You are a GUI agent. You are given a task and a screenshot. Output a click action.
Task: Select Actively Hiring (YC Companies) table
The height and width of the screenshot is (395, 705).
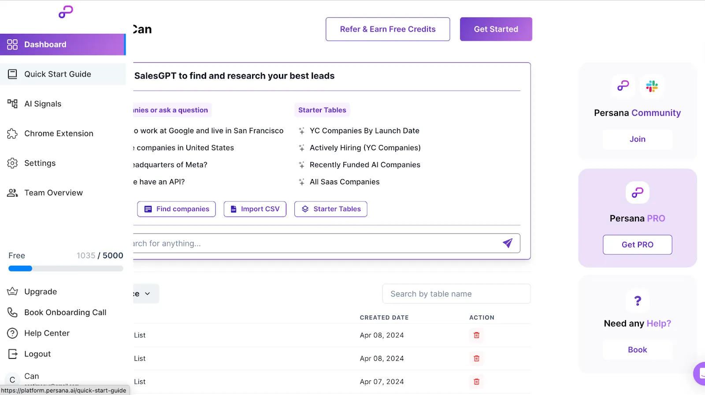365,148
